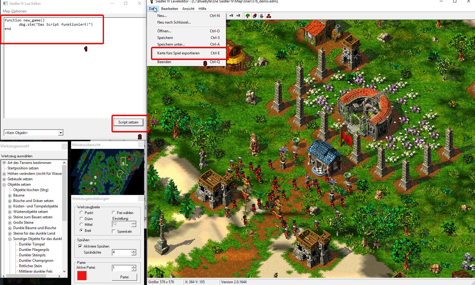Image resolution: width=475 pixels, height=285 pixels.
Task: Enable the Sprenkeln checkbox
Action: [x=114, y=231]
